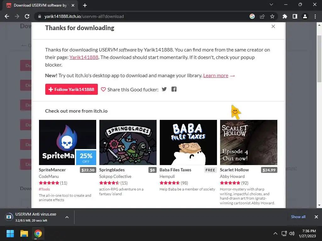
Task: Share on Facebook
Action: click(174, 89)
